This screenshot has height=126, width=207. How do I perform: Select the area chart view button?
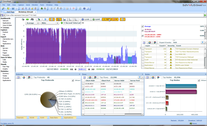point(65,19)
